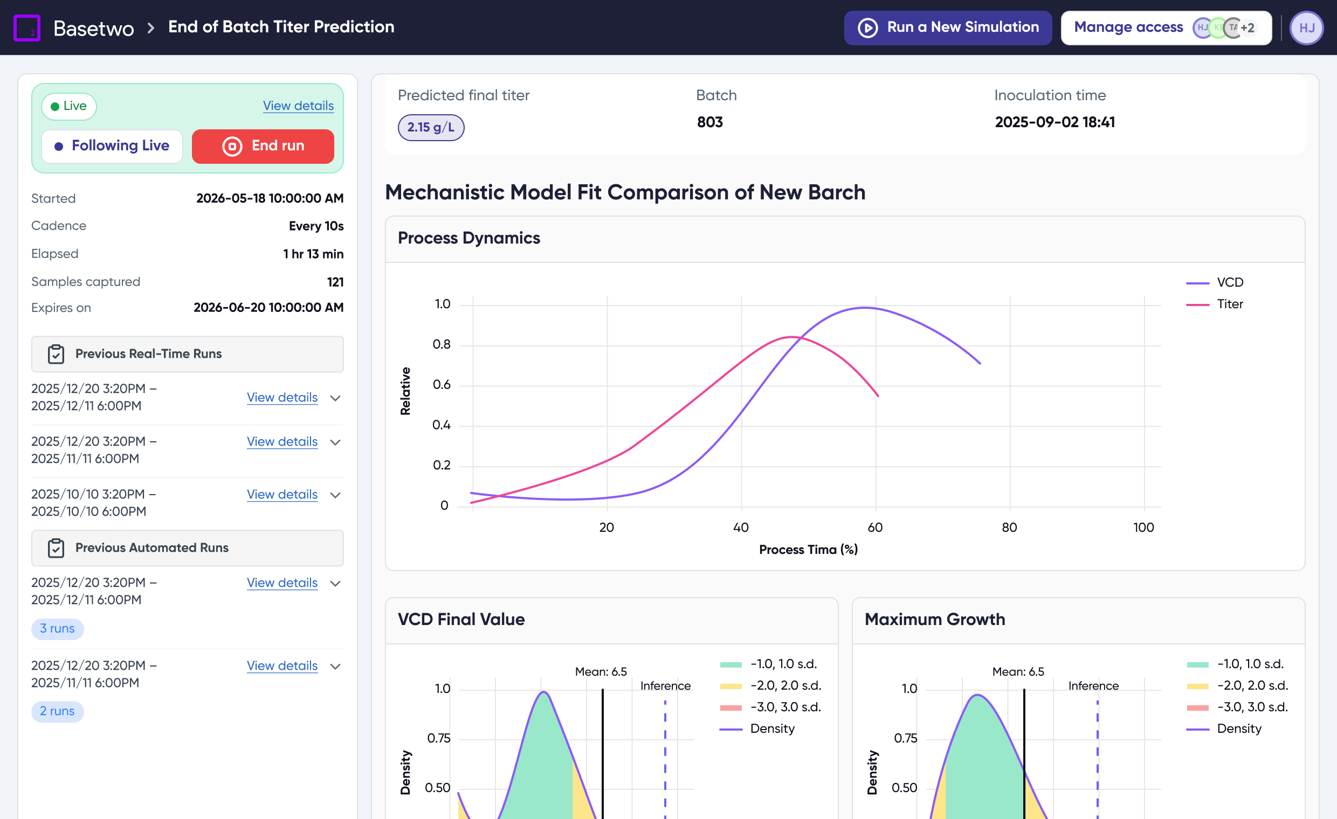Click Mean: 6.5 label in VCD Final Value chart

pos(601,672)
